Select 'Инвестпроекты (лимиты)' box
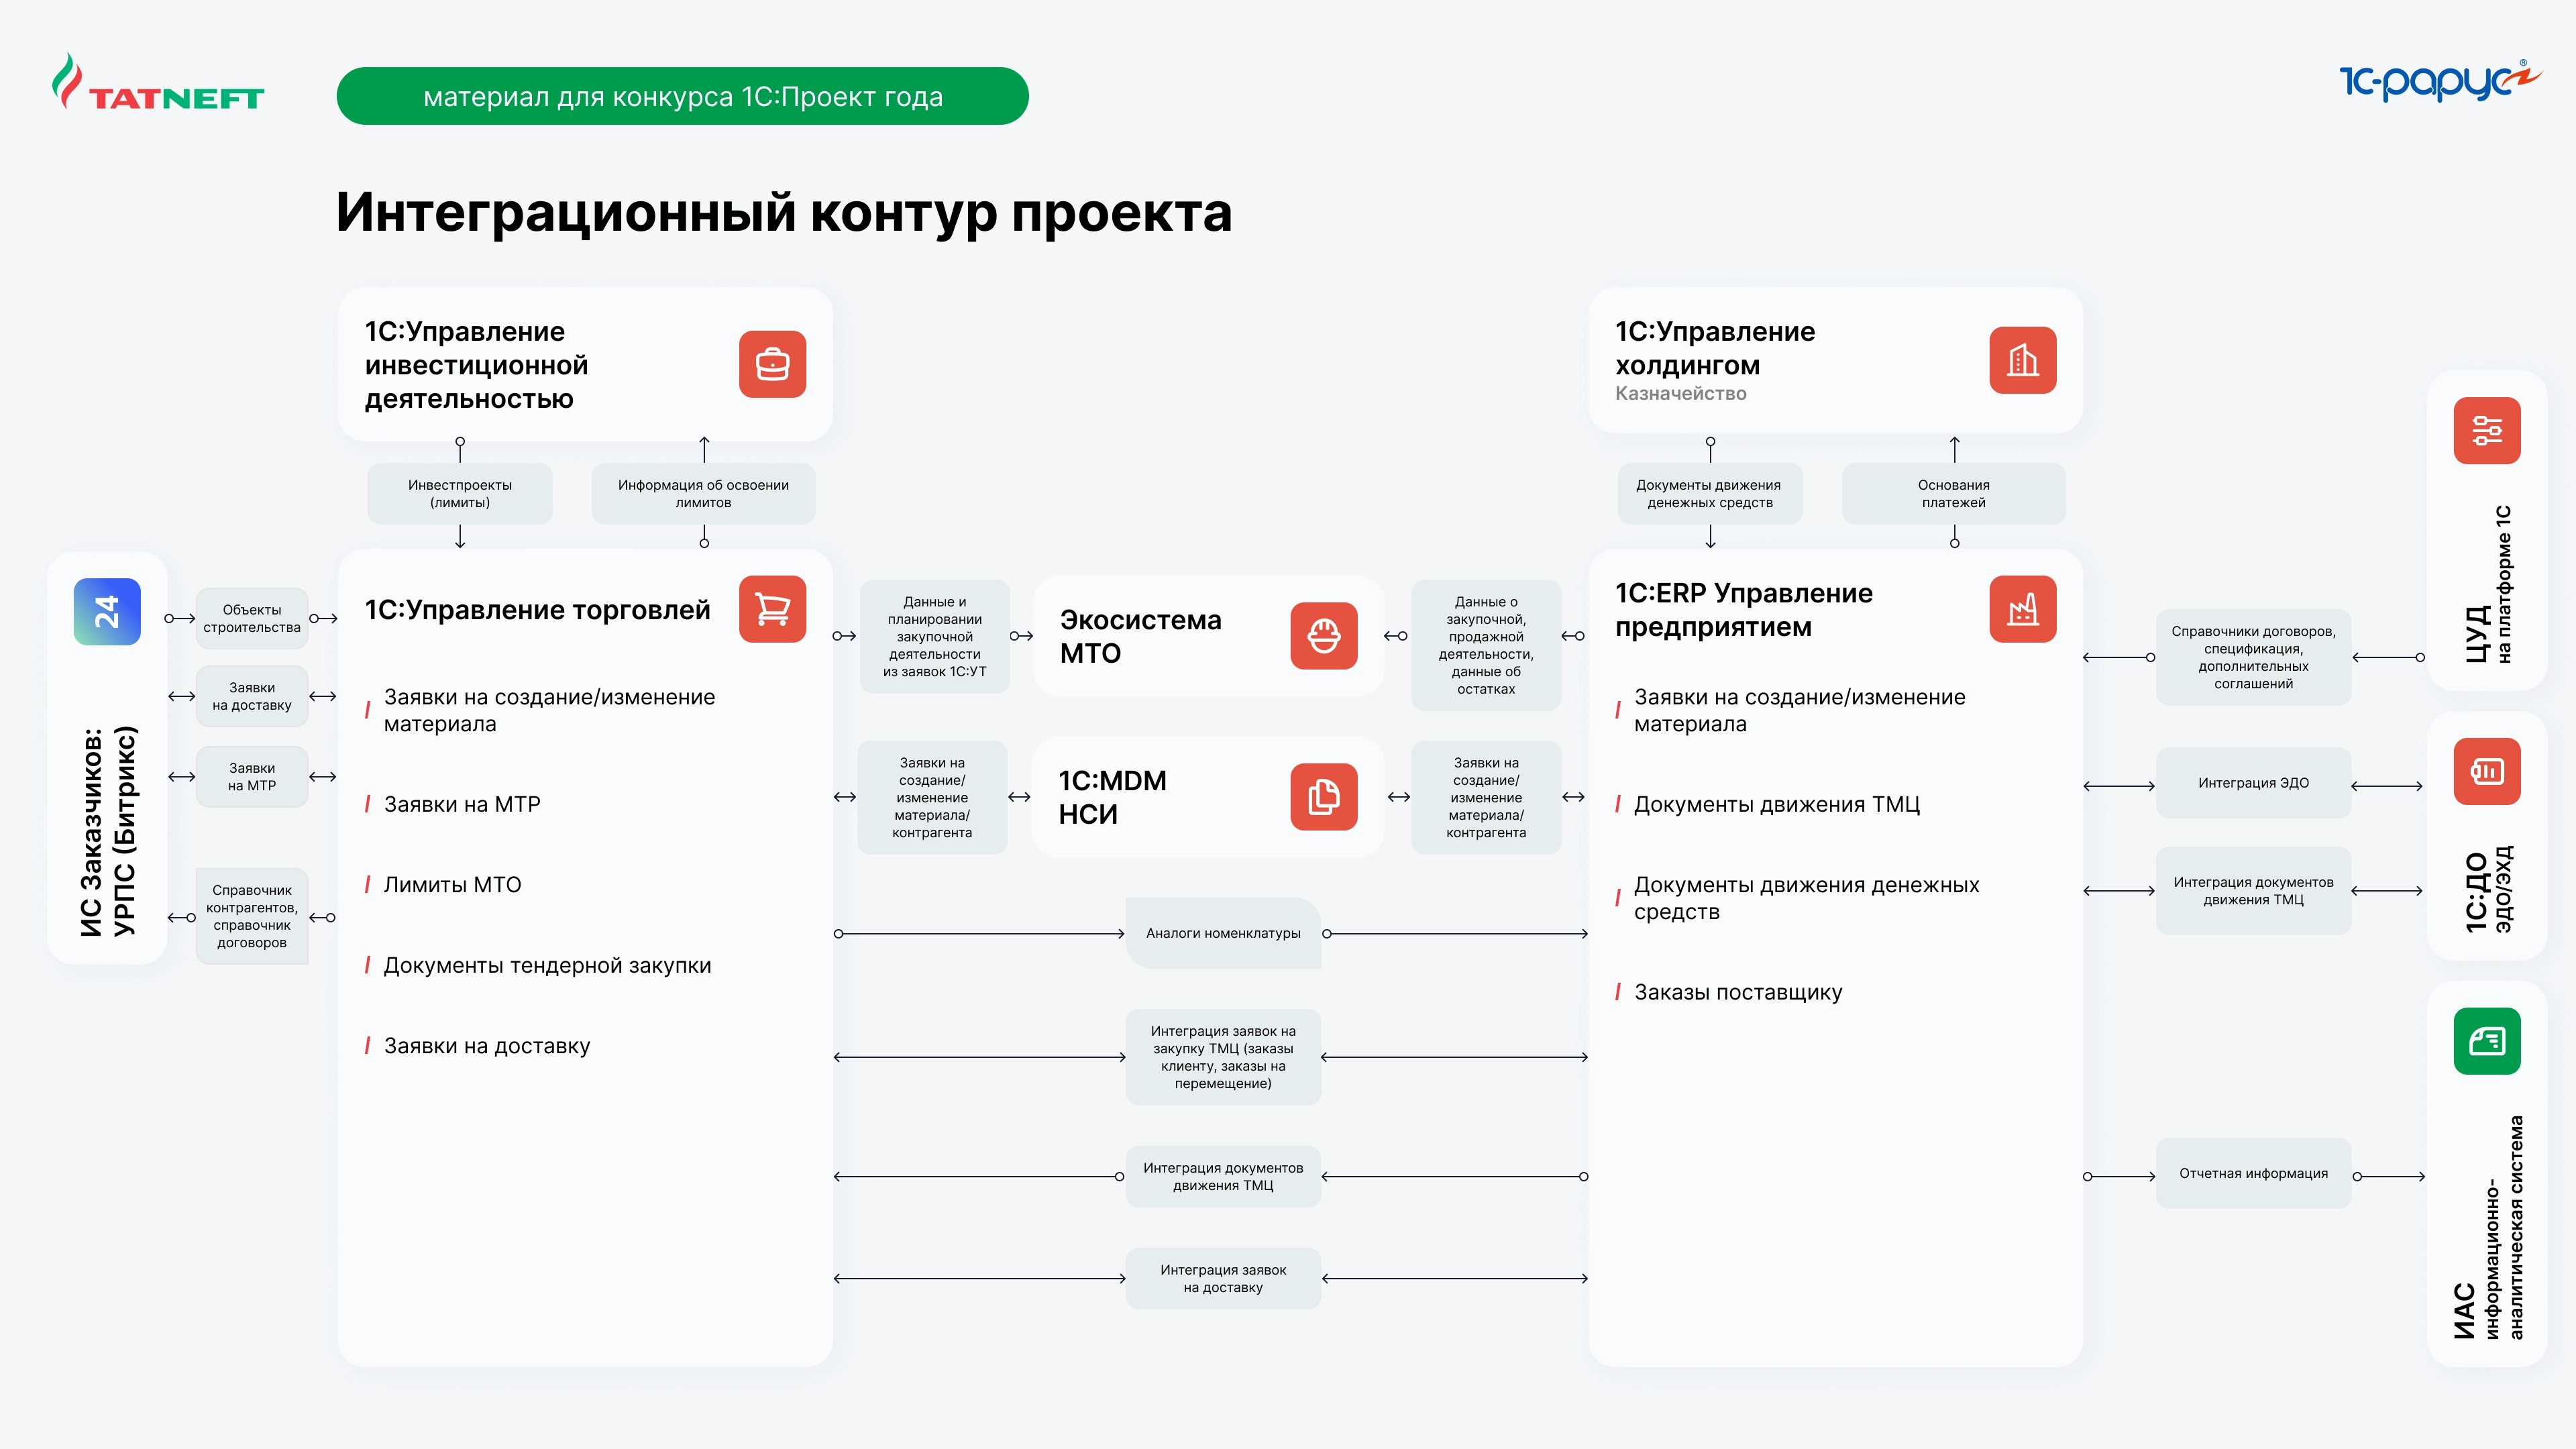Screen dimensions: 2576x1449 tap(459, 493)
